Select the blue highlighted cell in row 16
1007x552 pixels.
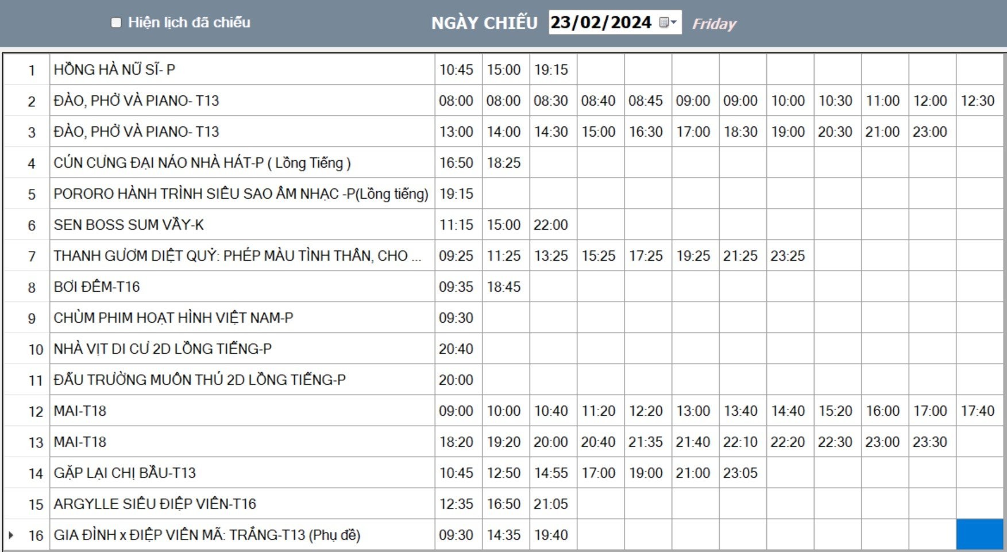pyautogui.click(x=979, y=535)
